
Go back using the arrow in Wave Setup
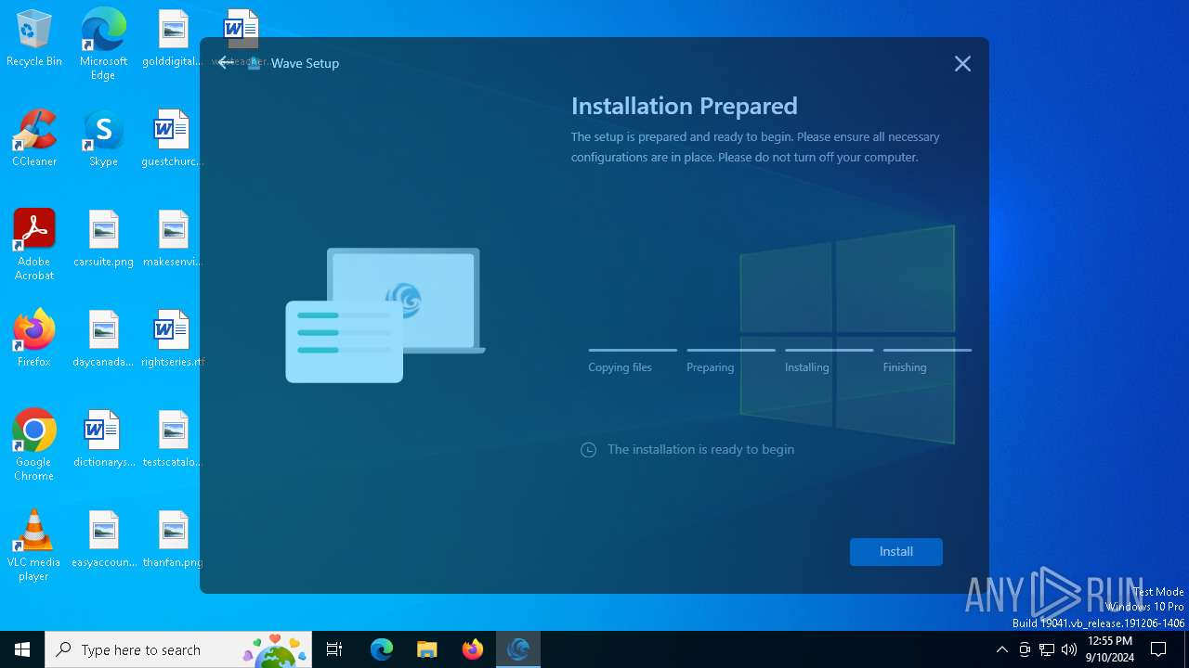click(x=226, y=63)
